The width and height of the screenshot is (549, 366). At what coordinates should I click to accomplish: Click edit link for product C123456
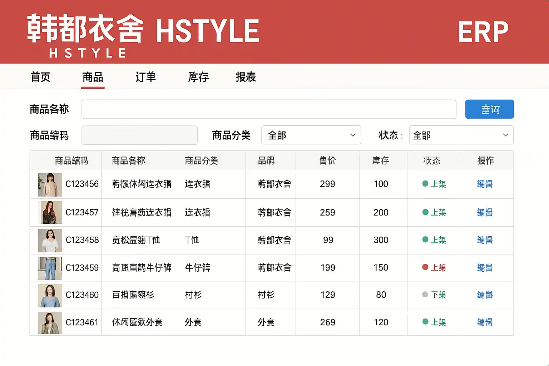point(485,184)
